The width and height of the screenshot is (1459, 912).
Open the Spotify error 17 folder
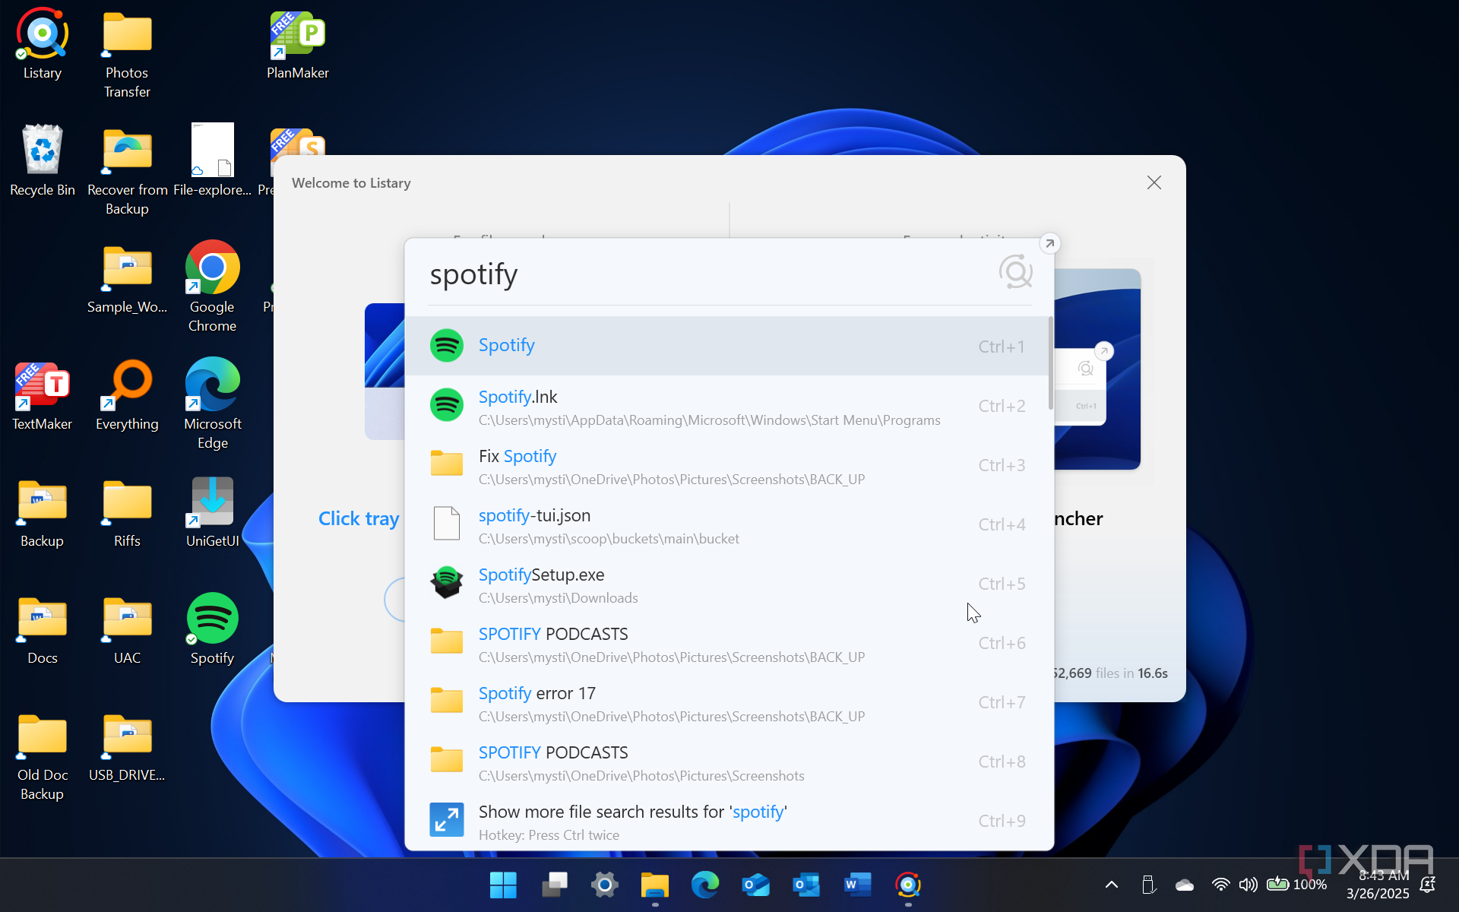[x=727, y=702]
